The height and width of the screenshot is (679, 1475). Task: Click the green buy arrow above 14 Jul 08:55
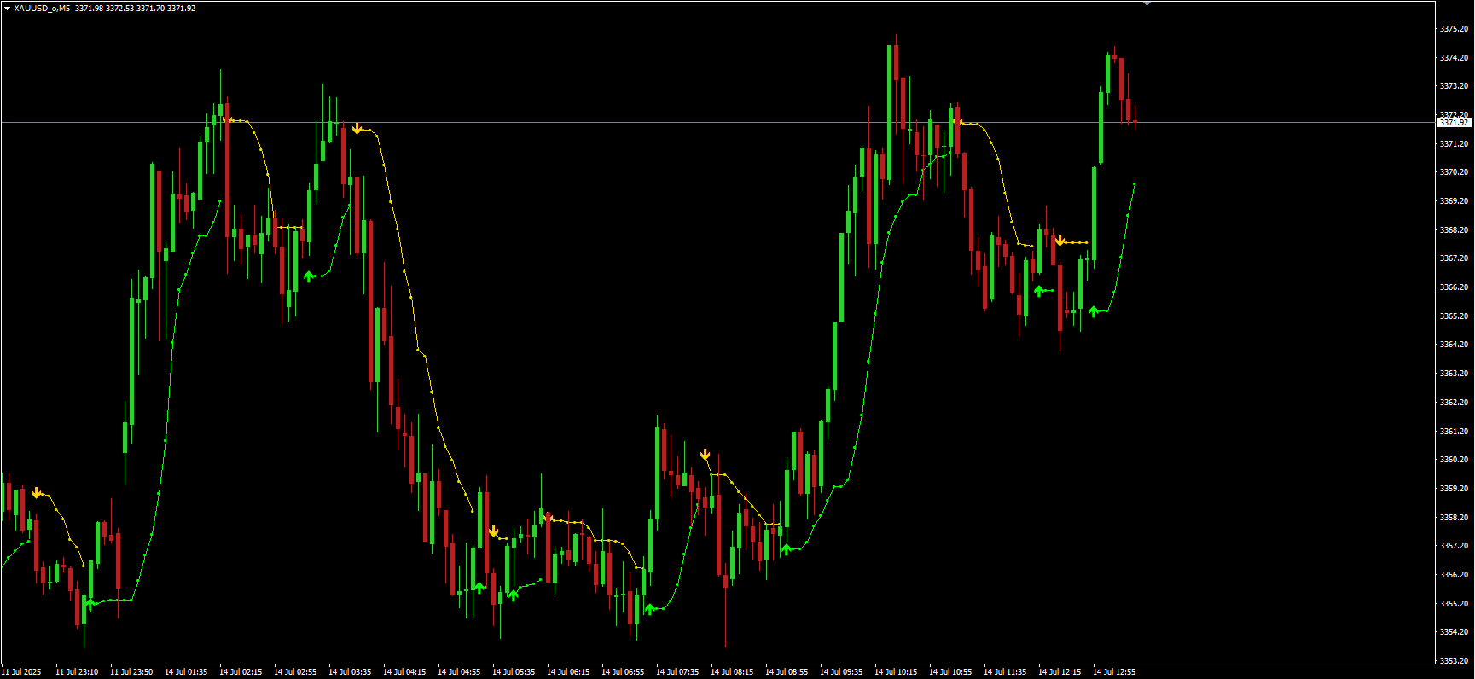click(787, 549)
